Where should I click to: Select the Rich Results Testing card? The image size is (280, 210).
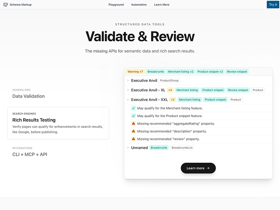click(58, 123)
